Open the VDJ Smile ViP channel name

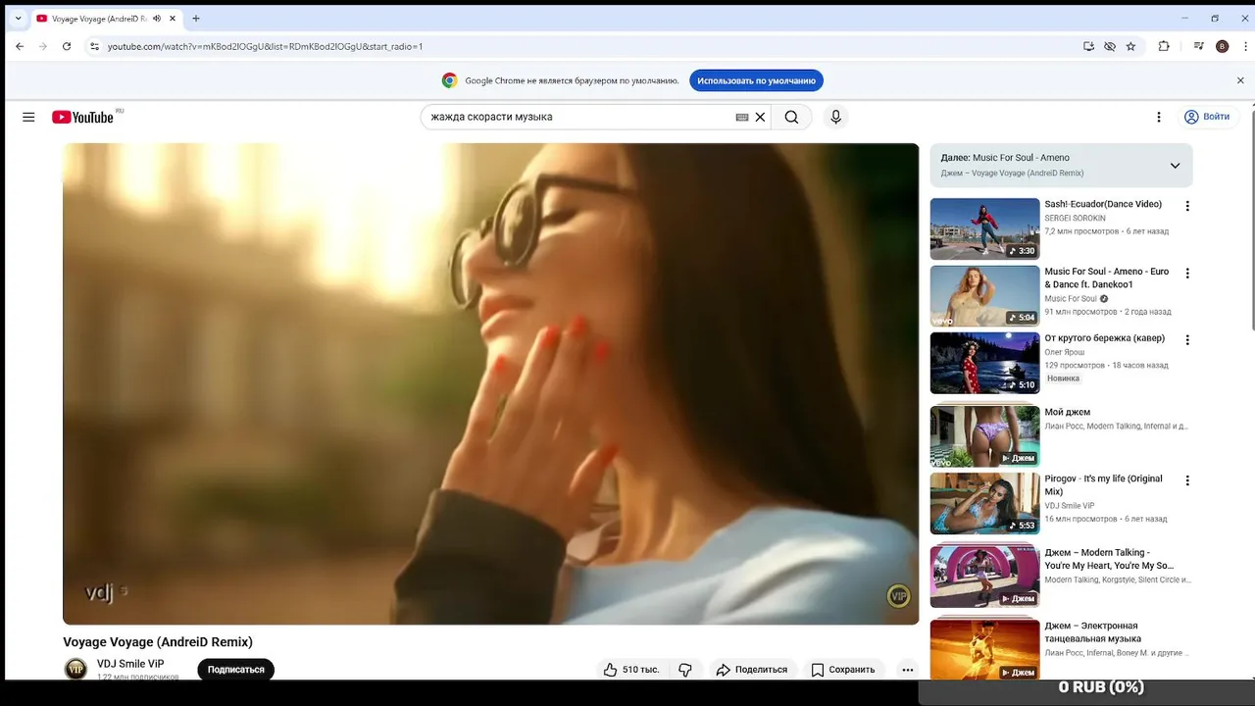click(x=130, y=664)
